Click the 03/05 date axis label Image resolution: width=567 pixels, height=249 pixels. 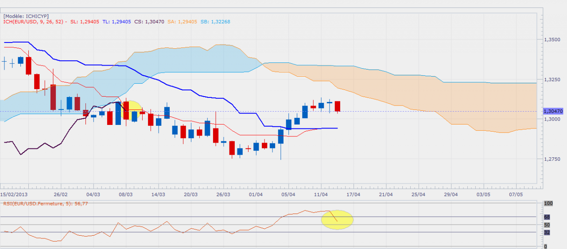point(483,195)
